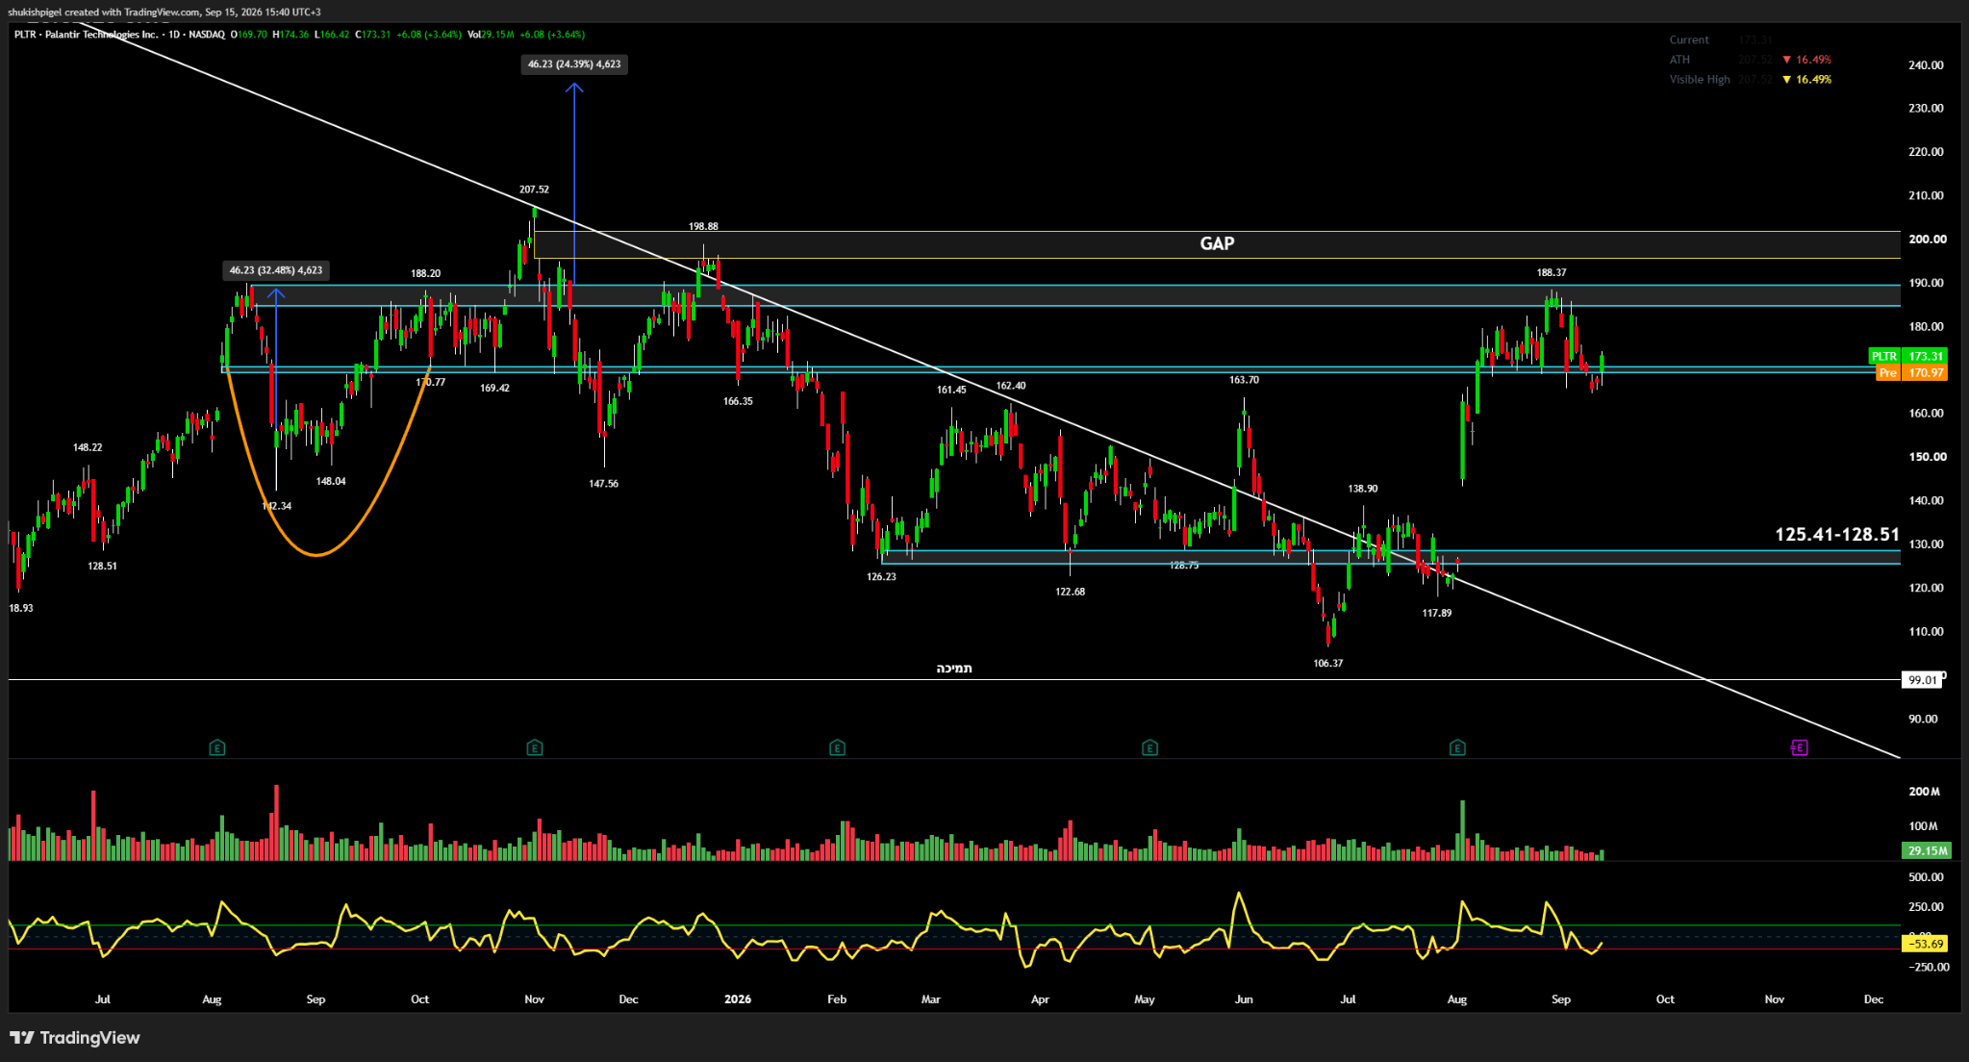Click the green earnings E marker above Aug 2026
The height and width of the screenshot is (1062, 1969).
click(1457, 747)
